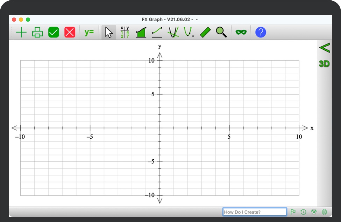The height and width of the screenshot is (222, 341).
Task: Click the green checkmark button
Action: point(54,33)
